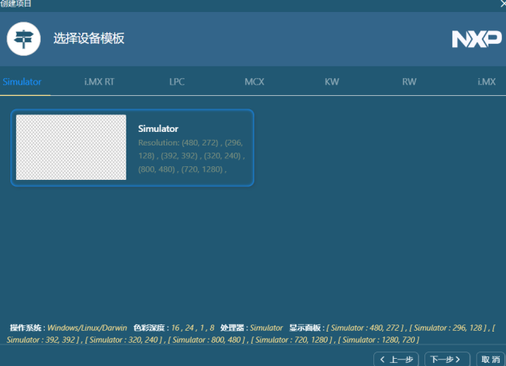Image resolution: width=506 pixels, height=366 pixels.
Task: Click the 处理器 Simulator value
Action: 266,328
